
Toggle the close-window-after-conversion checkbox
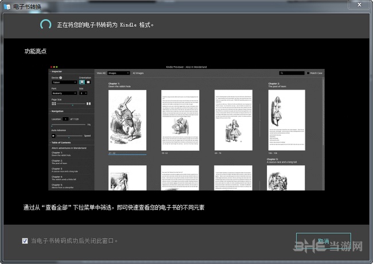(x=25, y=241)
